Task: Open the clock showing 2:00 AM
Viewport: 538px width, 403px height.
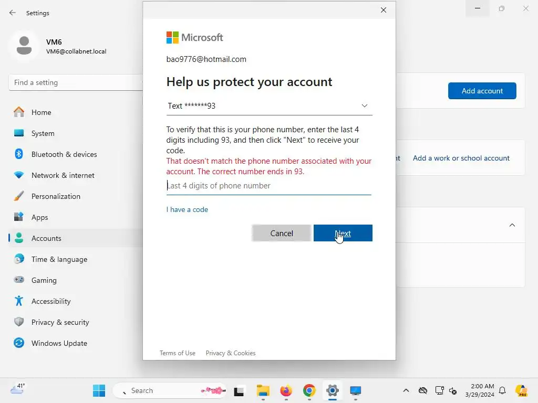Action: click(x=479, y=390)
